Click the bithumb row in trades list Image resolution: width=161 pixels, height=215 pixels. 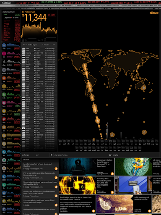tap(39, 128)
